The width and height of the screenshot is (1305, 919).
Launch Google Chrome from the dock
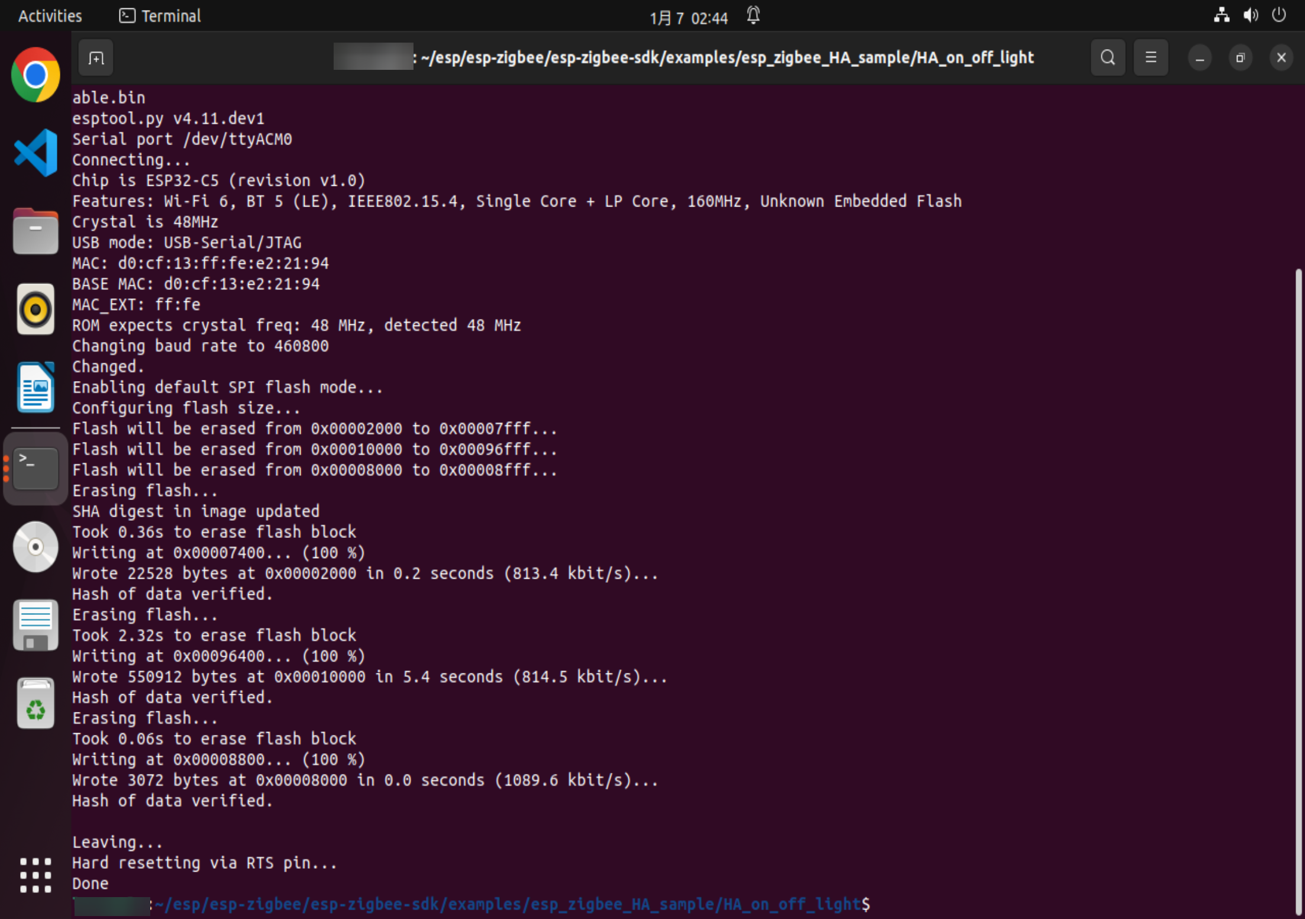click(35, 75)
